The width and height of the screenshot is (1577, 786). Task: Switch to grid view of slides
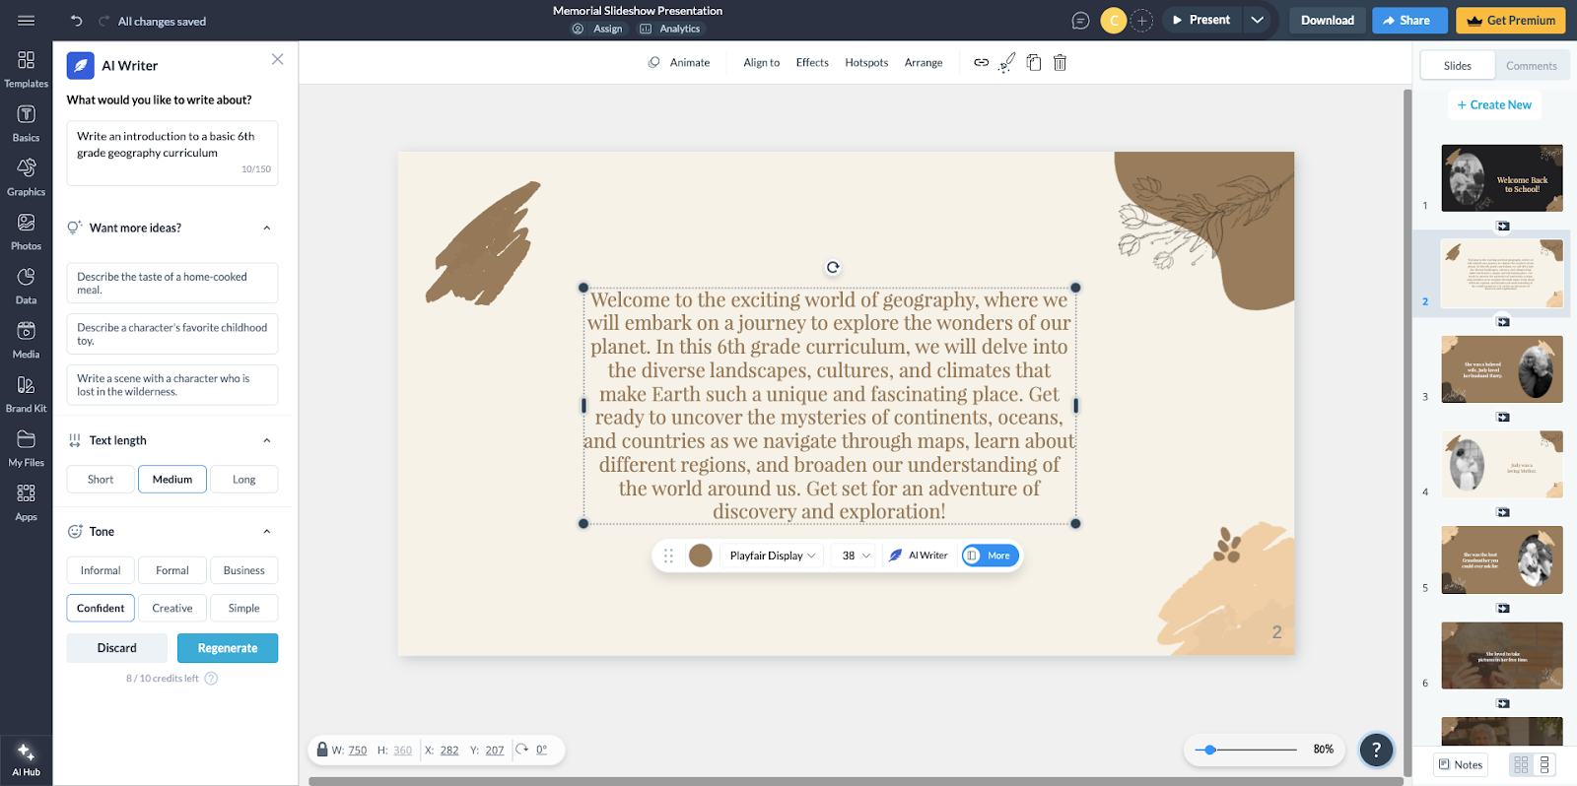pyautogui.click(x=1521, y=764)
